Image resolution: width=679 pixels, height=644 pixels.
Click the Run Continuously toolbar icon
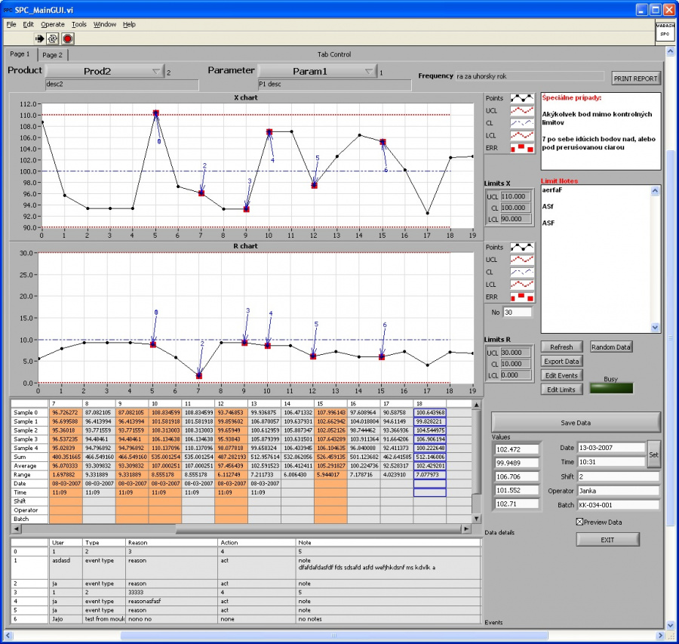coord(53,38)
